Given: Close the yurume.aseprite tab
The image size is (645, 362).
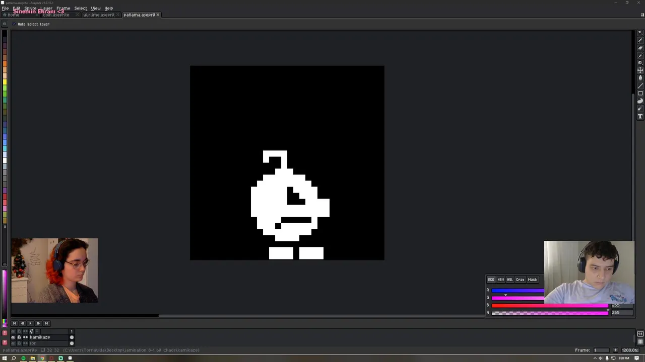Looking at the screenshot, I should [x=118, y=15].
